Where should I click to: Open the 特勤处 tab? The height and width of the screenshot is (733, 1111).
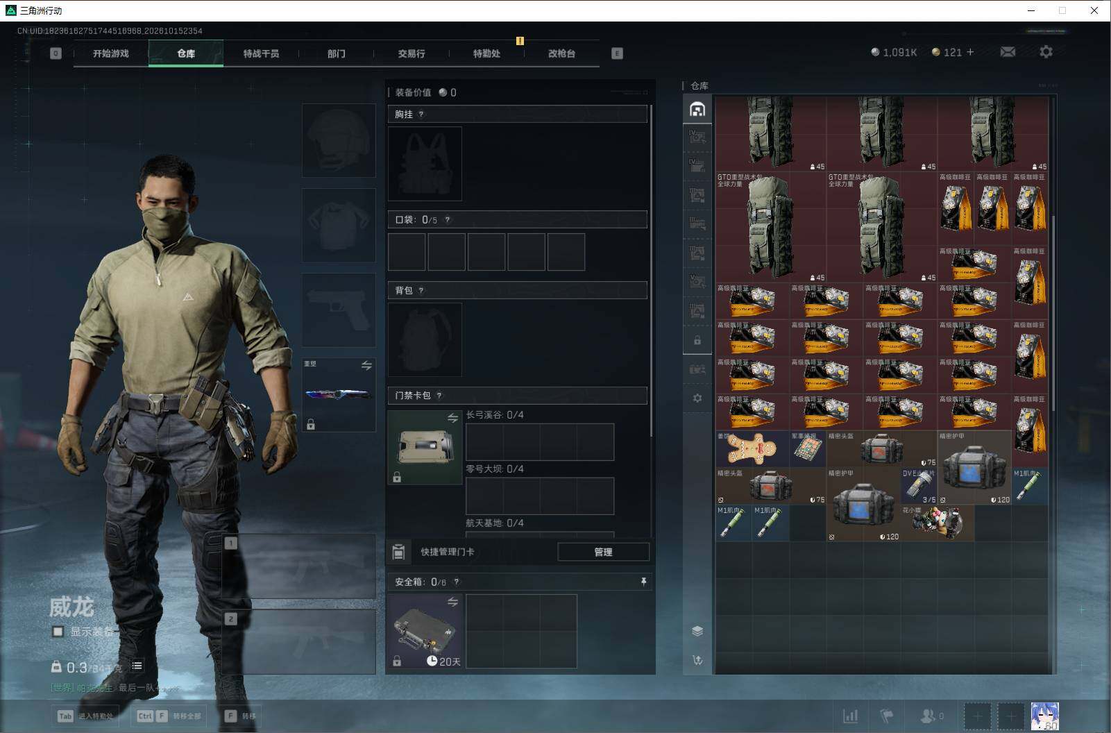(486, 53)
